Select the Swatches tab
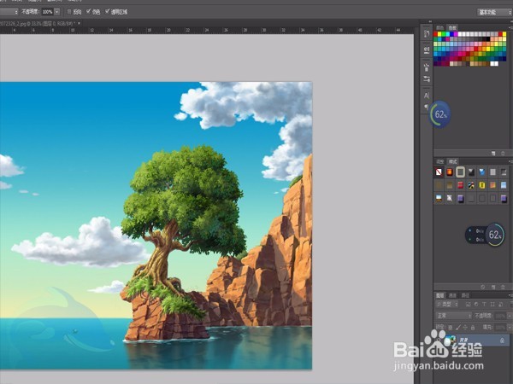 coord(452,28)
